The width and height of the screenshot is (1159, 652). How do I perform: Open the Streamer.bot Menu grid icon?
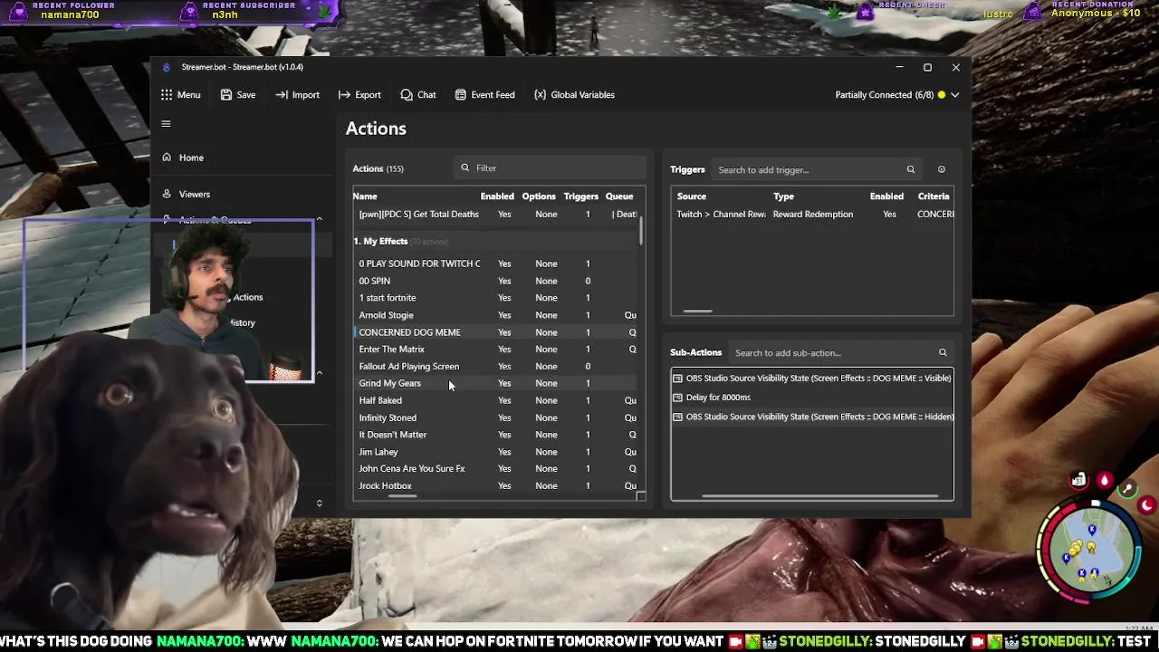pos(167,94)
